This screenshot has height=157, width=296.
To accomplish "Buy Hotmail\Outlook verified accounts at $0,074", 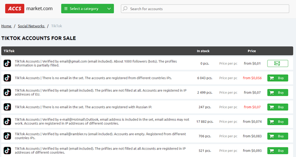I will point(278,122).
